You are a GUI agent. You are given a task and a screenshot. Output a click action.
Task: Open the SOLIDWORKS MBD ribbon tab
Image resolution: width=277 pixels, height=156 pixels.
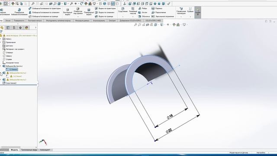[153, 20]
